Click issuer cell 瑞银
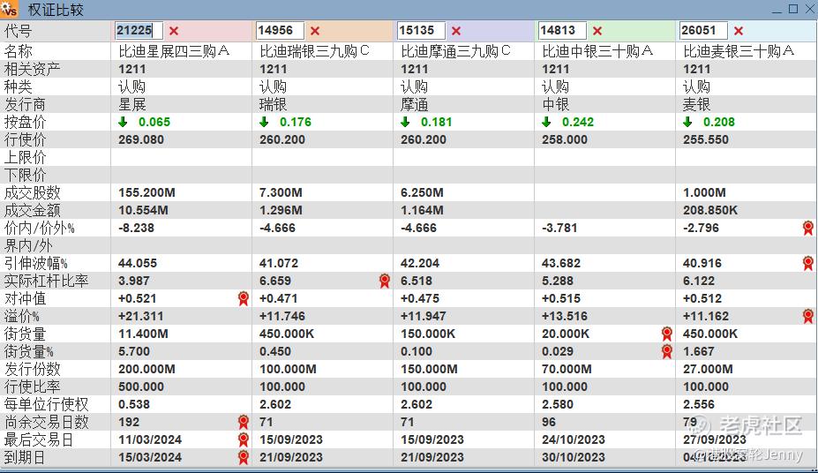 click(273, 104)
